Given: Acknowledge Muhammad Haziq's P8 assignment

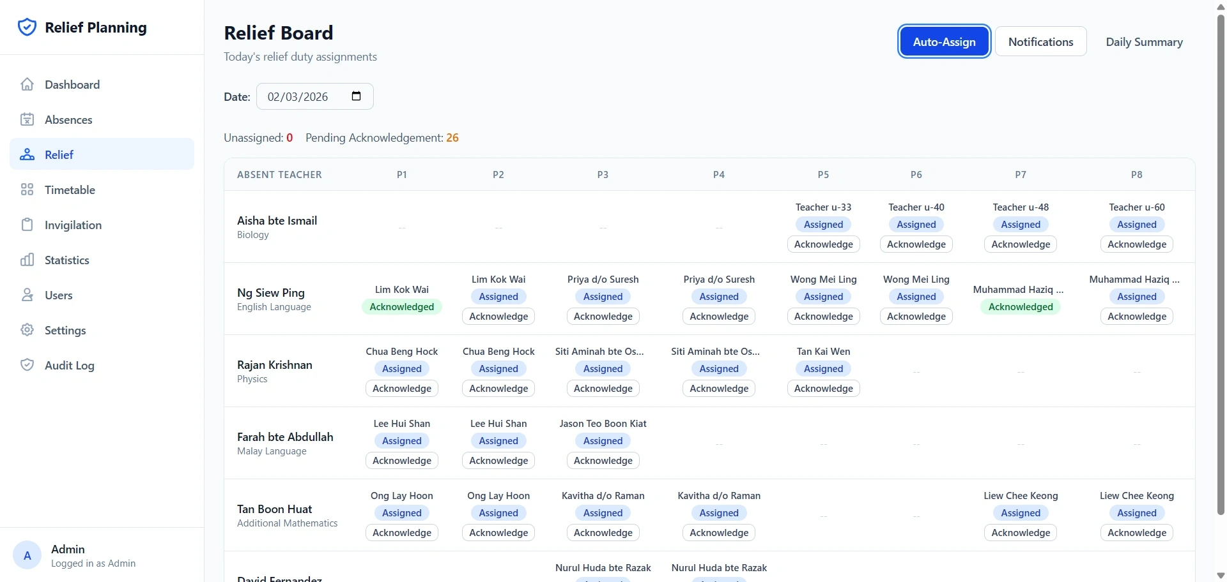Looking at the screenshot, I should click(x=1136, y=317).
